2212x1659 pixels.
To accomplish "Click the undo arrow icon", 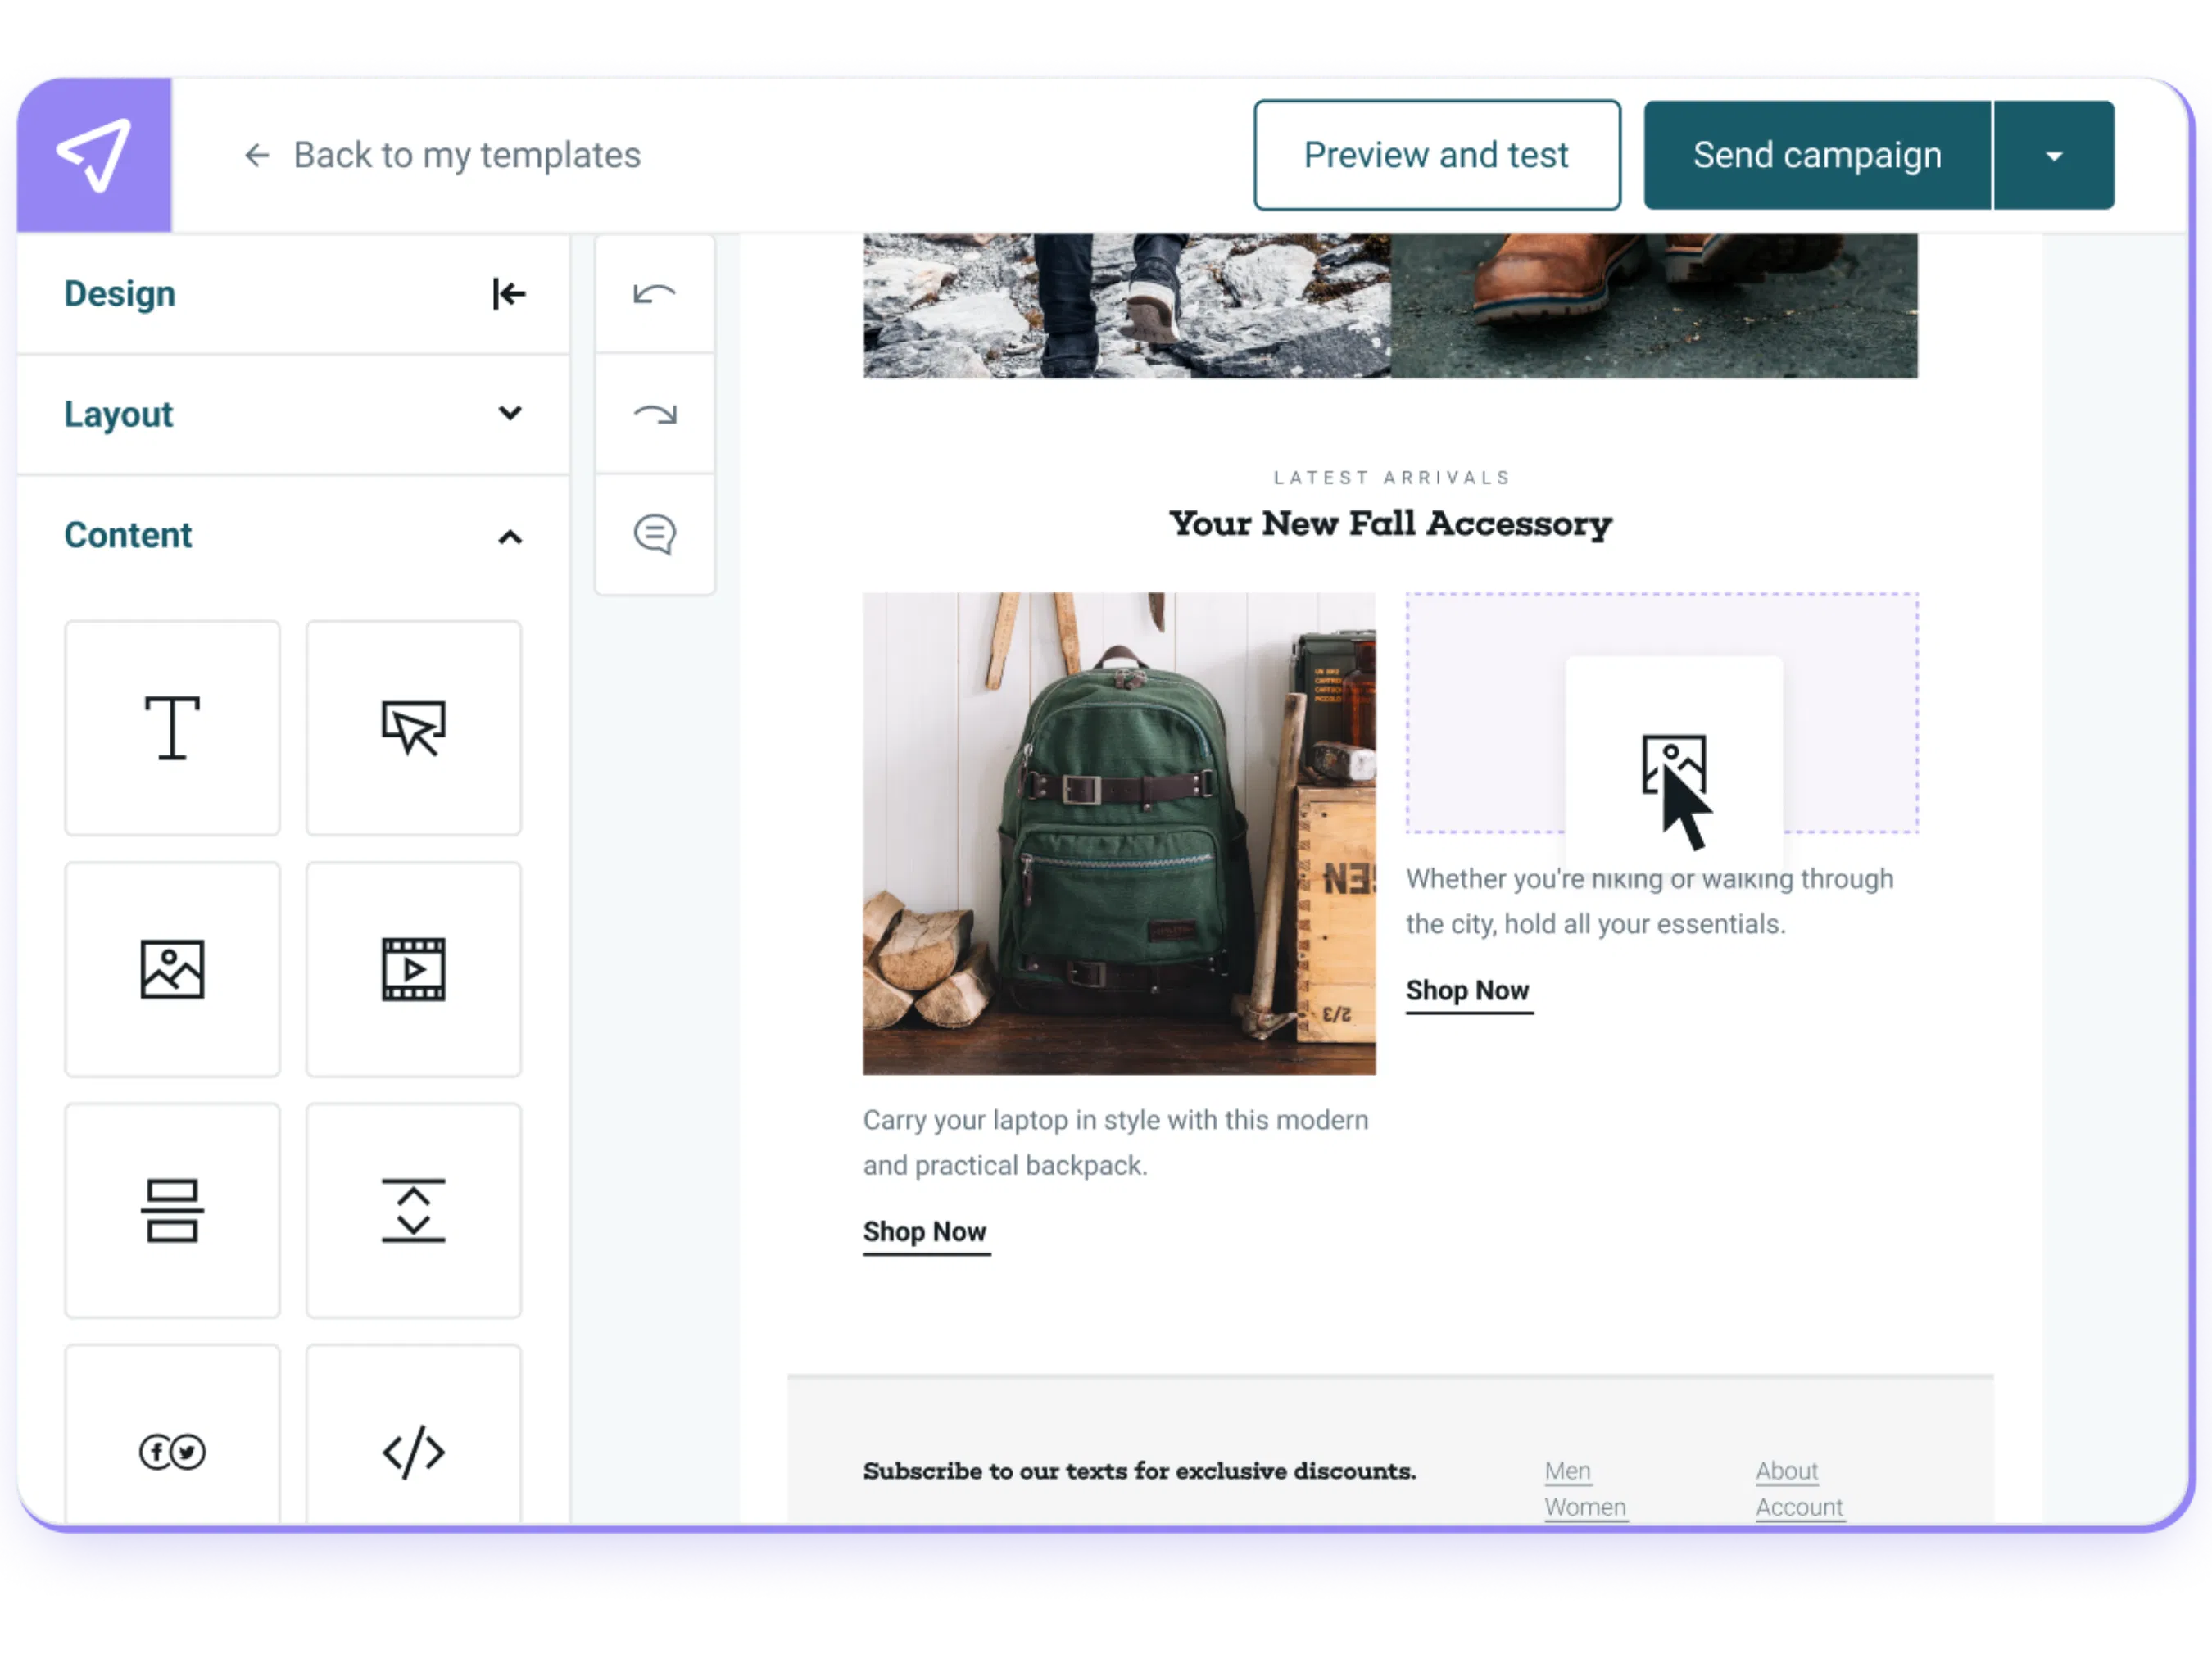I will (x=655, y=294).
